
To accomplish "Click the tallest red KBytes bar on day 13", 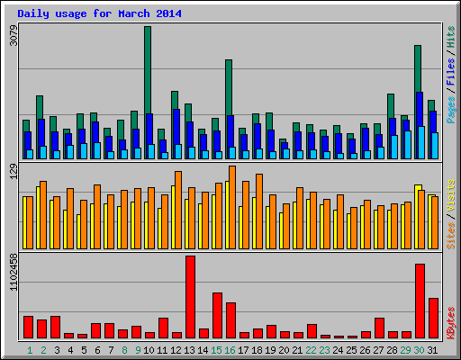I will tap(190, 297).
